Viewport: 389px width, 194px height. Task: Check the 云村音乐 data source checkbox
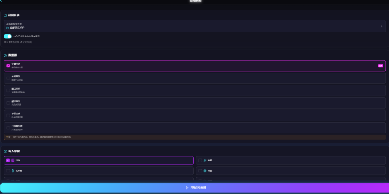tap(8, 78)
